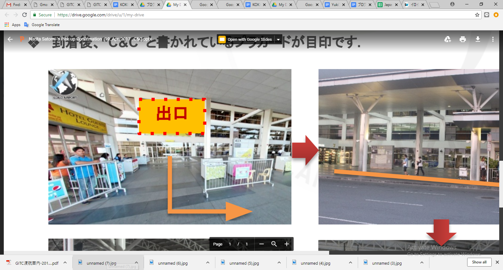The width and height of the screenshot is (503, 270).
Task: Click the yellow 出口 sign box
Action: pos(172,116)
